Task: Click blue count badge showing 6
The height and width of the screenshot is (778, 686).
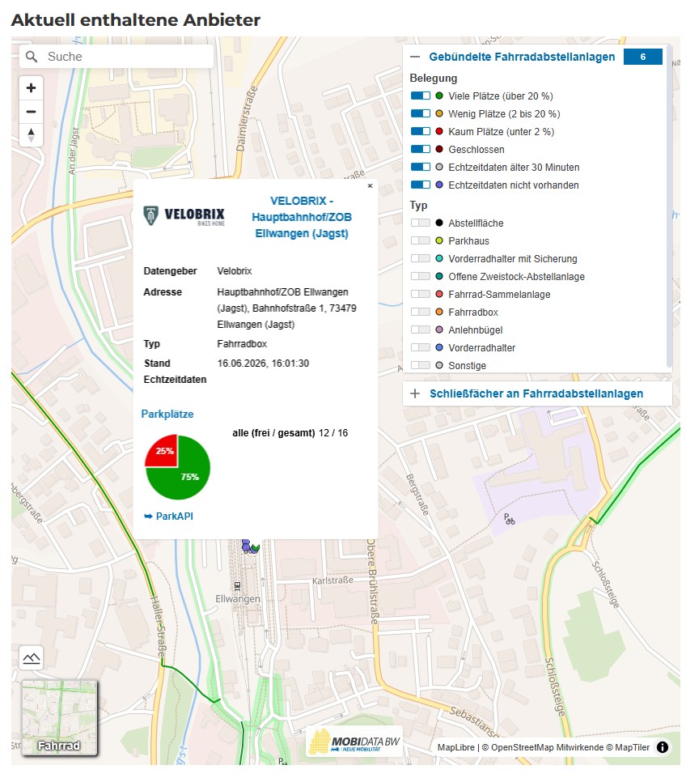Action: click(642, 57)
